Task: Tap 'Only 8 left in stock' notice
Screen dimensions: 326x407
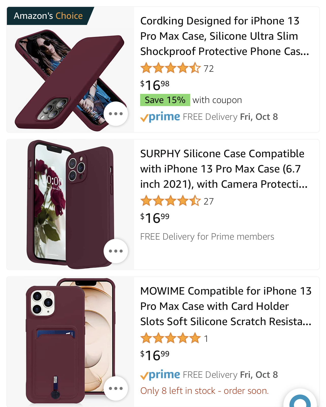Action: tap(204, 391)
